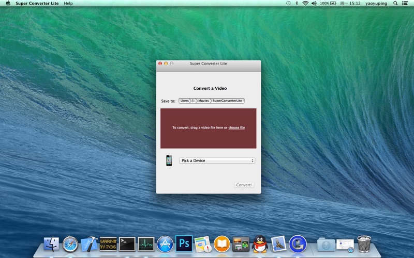The image size is (414, 258).
Task: Open the photo collage app in Dock
Action: (241, 244)
